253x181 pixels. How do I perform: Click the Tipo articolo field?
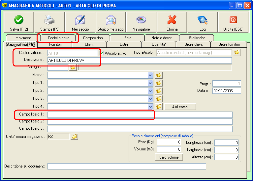(x=194, y=53)
